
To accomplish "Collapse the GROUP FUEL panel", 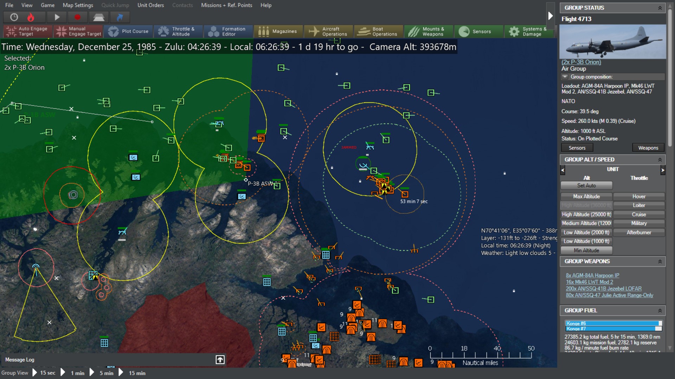I will 660,311.
